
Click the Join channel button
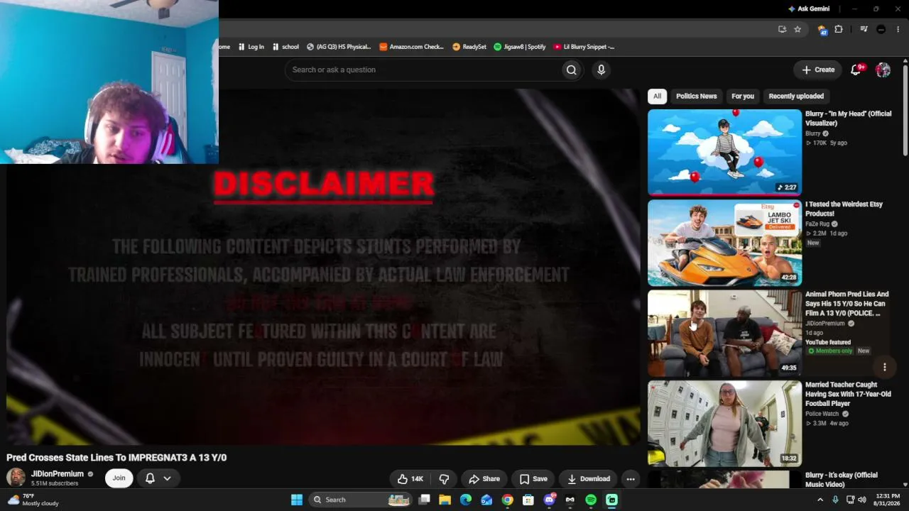(119, 478)
